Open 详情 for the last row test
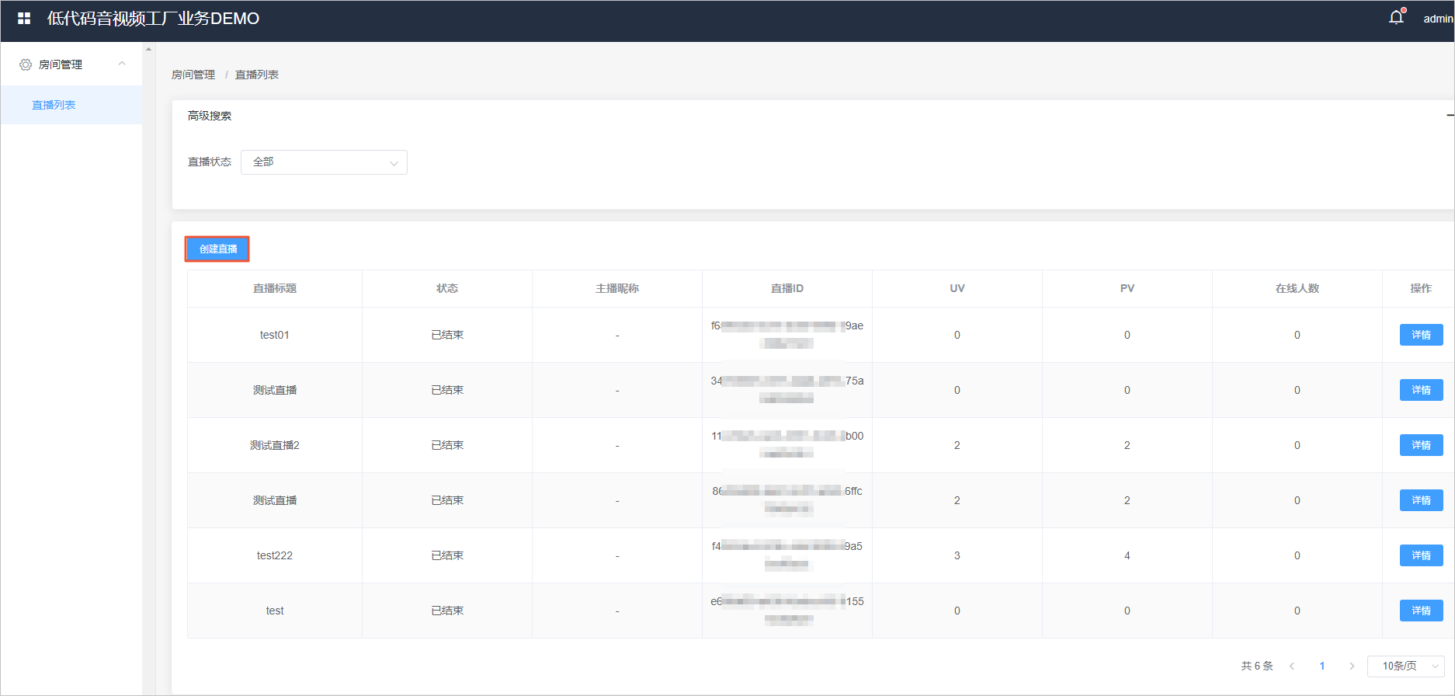This screenshot has width=1455, height=696. pyautogui.click(x=1421, y=611)
